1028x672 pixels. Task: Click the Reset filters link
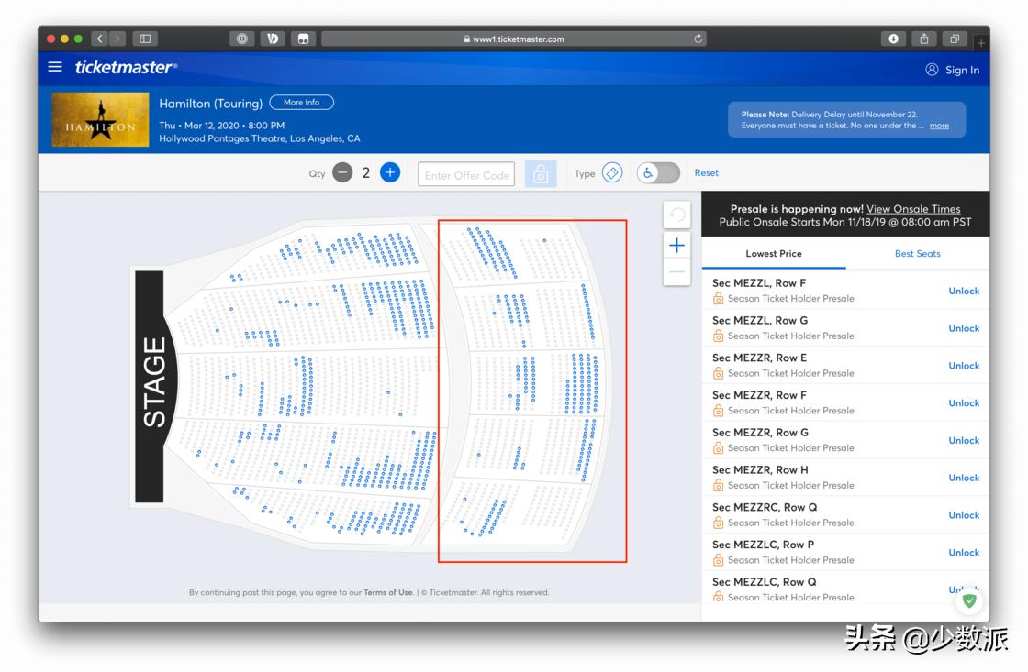(x=706, y=173)
